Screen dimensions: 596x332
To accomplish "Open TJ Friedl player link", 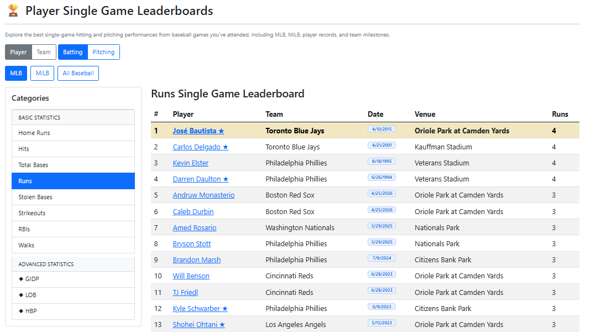I will [185, 293].
